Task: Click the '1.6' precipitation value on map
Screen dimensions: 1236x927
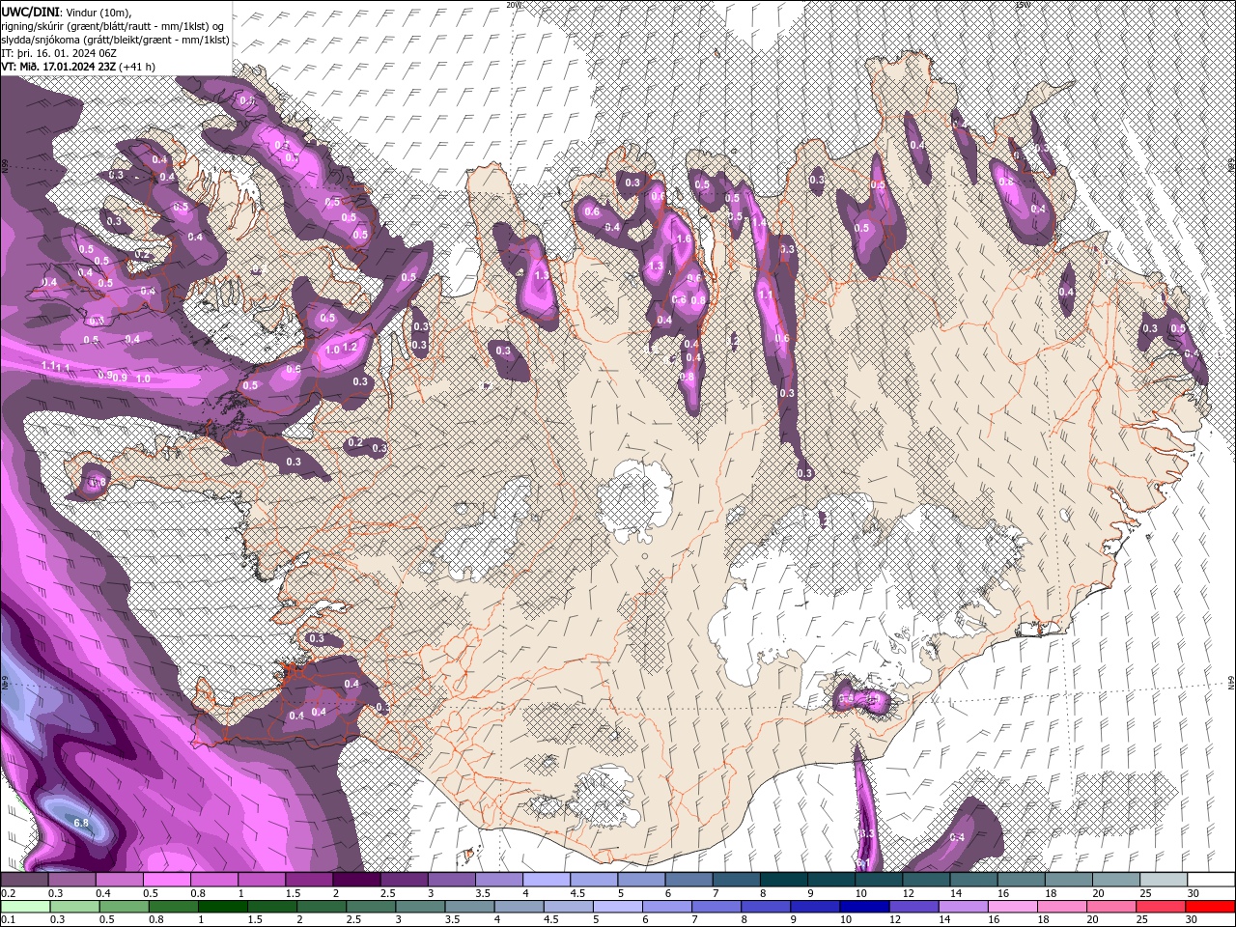Action: pyautogui.click(x=683, y=239)
